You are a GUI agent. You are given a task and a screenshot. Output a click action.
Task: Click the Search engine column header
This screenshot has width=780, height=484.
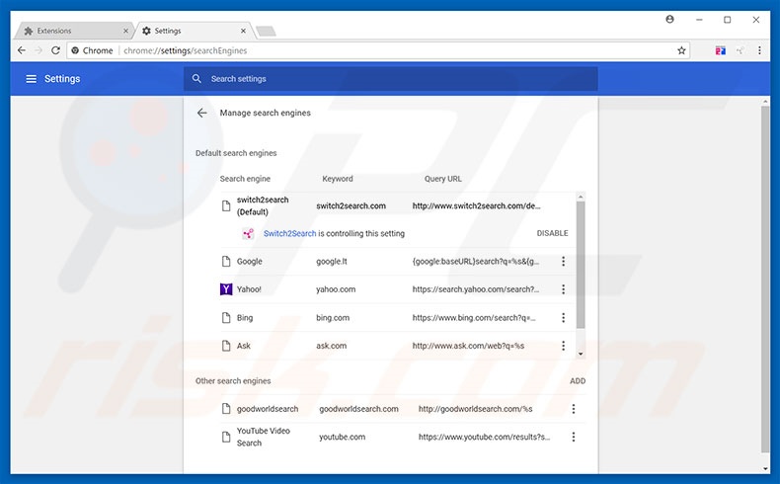tap(245, 179)
